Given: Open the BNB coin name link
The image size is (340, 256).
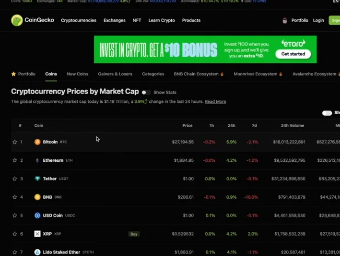Looking at the screenshot, I should click(x=47, y=197).
